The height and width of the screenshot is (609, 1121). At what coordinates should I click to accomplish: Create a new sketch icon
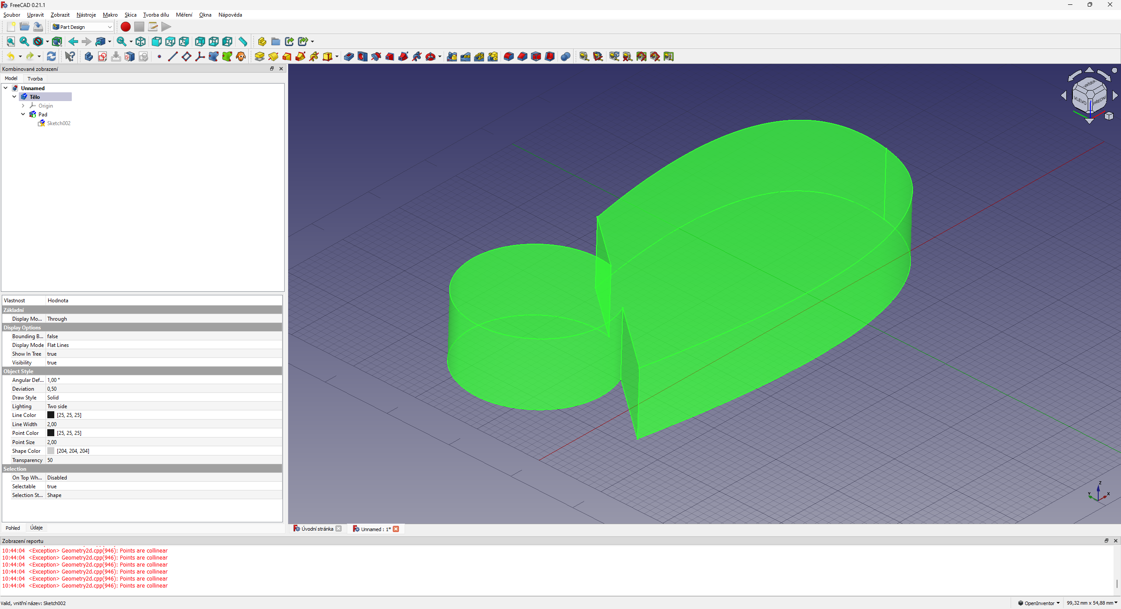point(102,56)
